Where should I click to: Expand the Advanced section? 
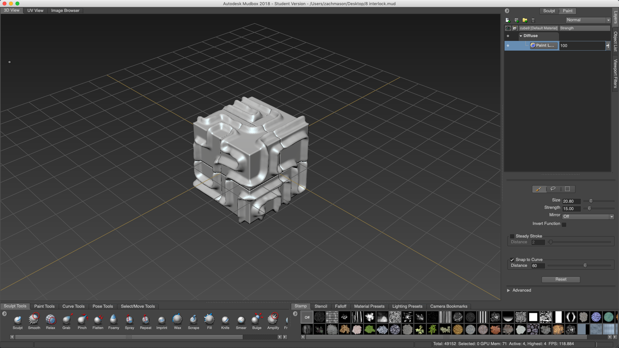(509, 290)
